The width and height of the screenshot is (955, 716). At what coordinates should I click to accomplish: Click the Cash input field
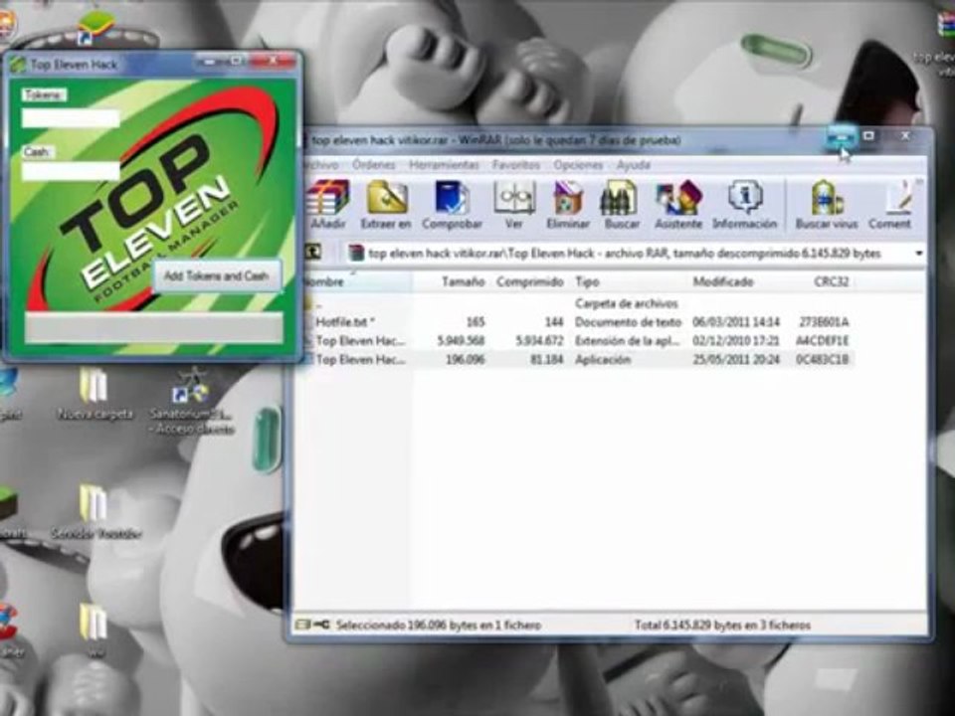71,171
